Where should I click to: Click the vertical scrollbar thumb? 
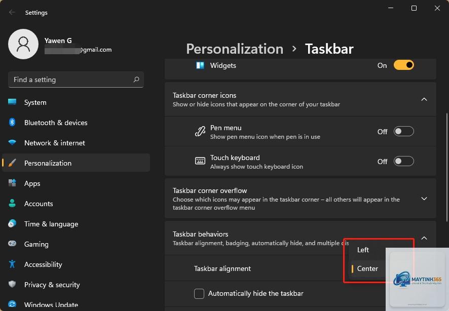point(446,167)
